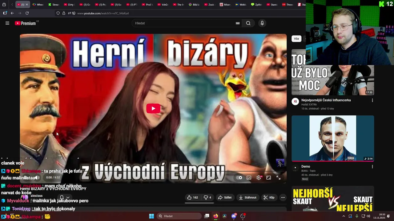Switch to the 'Throw' browser tab

[x=288, y=5]
